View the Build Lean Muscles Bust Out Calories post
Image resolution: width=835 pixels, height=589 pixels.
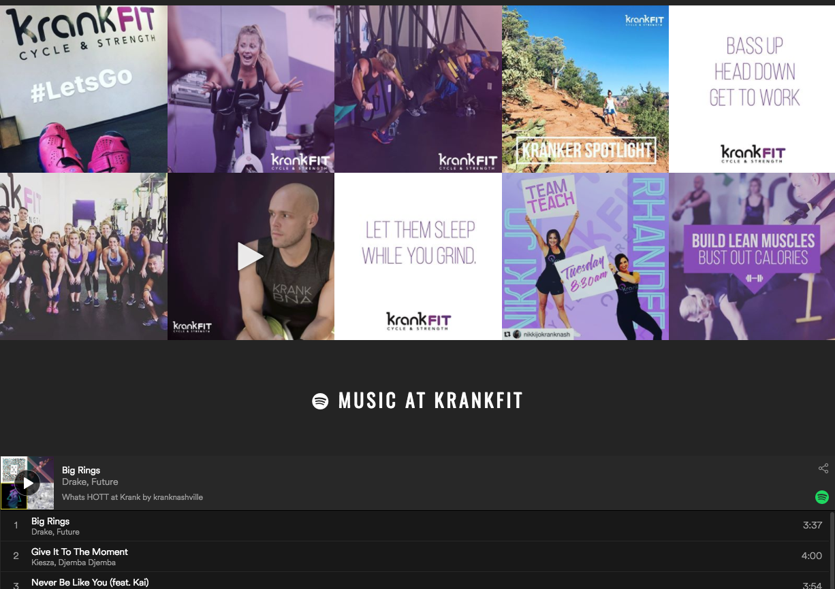click(x=752, y=256)
